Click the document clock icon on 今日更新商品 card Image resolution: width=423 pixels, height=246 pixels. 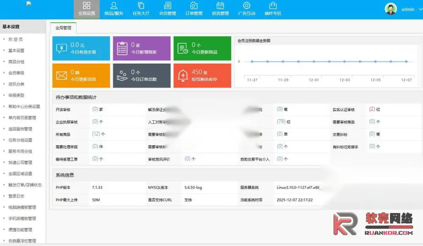point(183,49)
